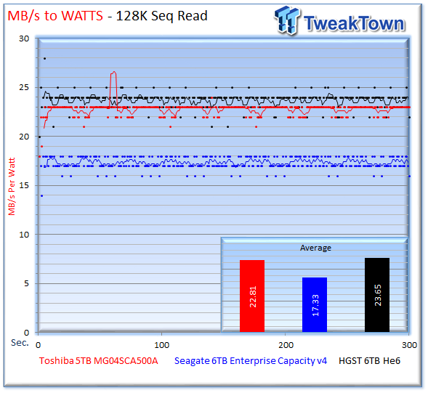Click the lone black data point near 28
This screenshot has width=428, height=393.
(x=45, y=58)
